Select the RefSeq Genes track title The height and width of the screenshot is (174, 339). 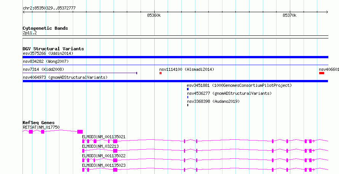coord(39,123)
